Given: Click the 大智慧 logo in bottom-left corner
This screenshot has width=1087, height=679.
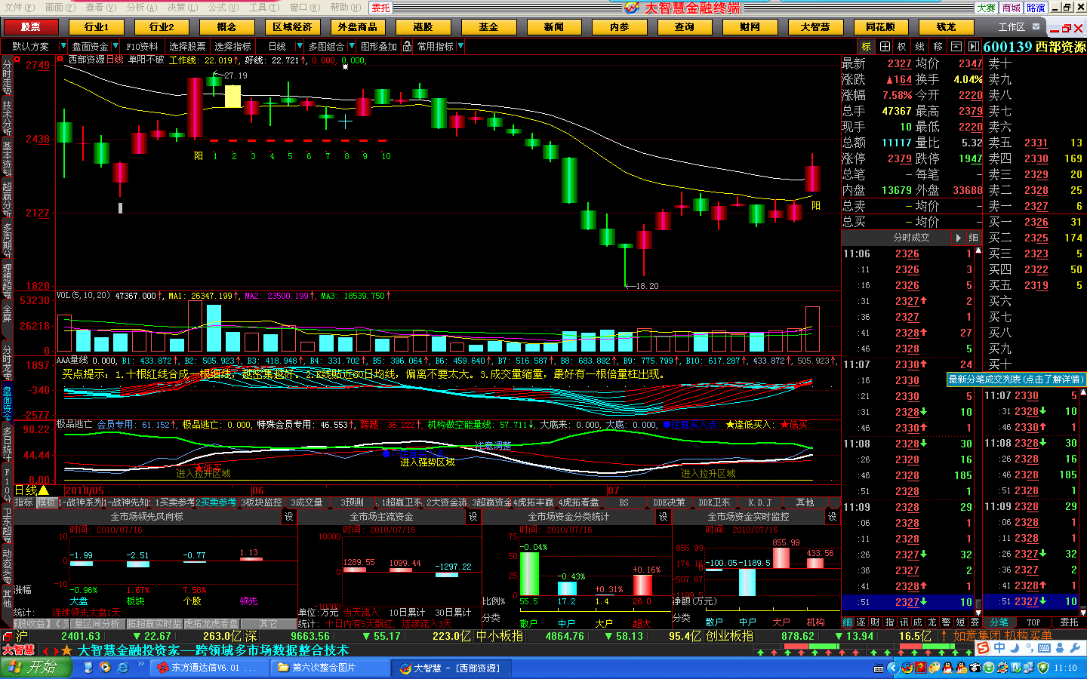Looking at the screenshot, I should coord(18,650).
